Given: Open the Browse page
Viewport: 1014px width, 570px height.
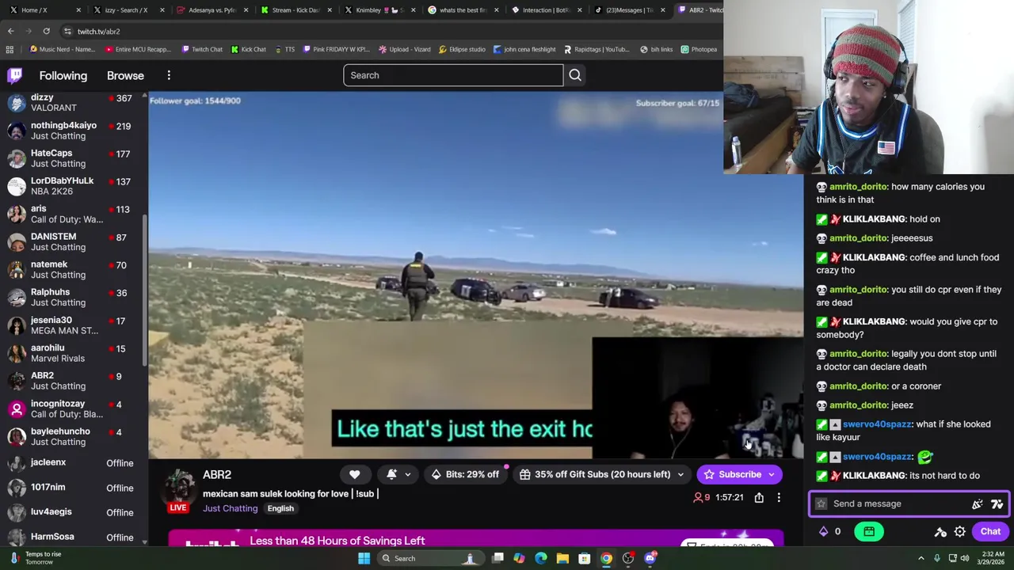Looking at the screenshot, I should tap(125, 75).
